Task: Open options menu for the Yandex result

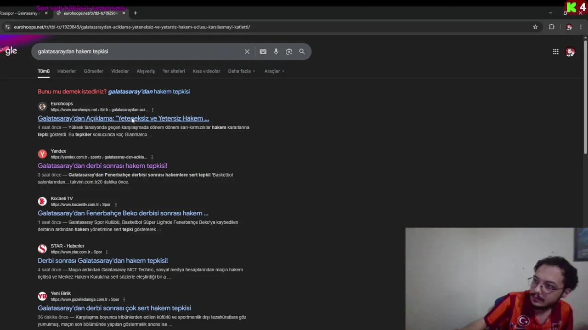Action: 152,157
